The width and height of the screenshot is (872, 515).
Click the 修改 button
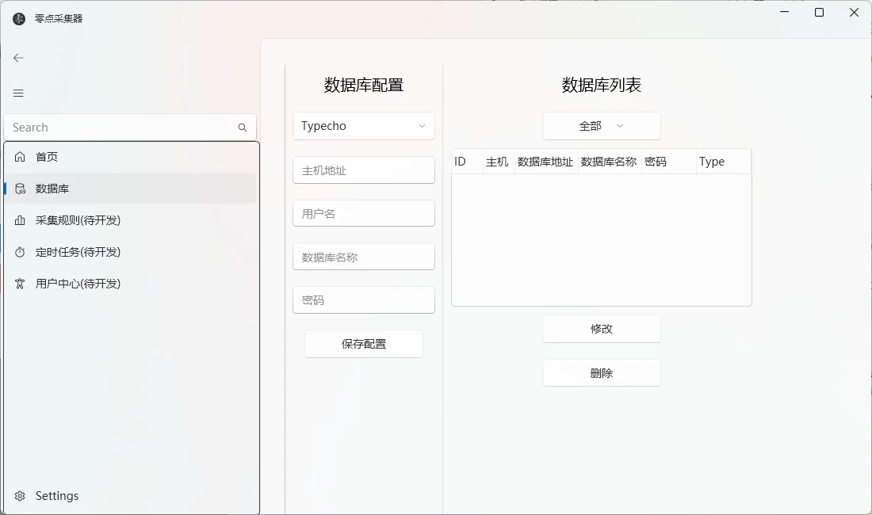tap(602, 329)
